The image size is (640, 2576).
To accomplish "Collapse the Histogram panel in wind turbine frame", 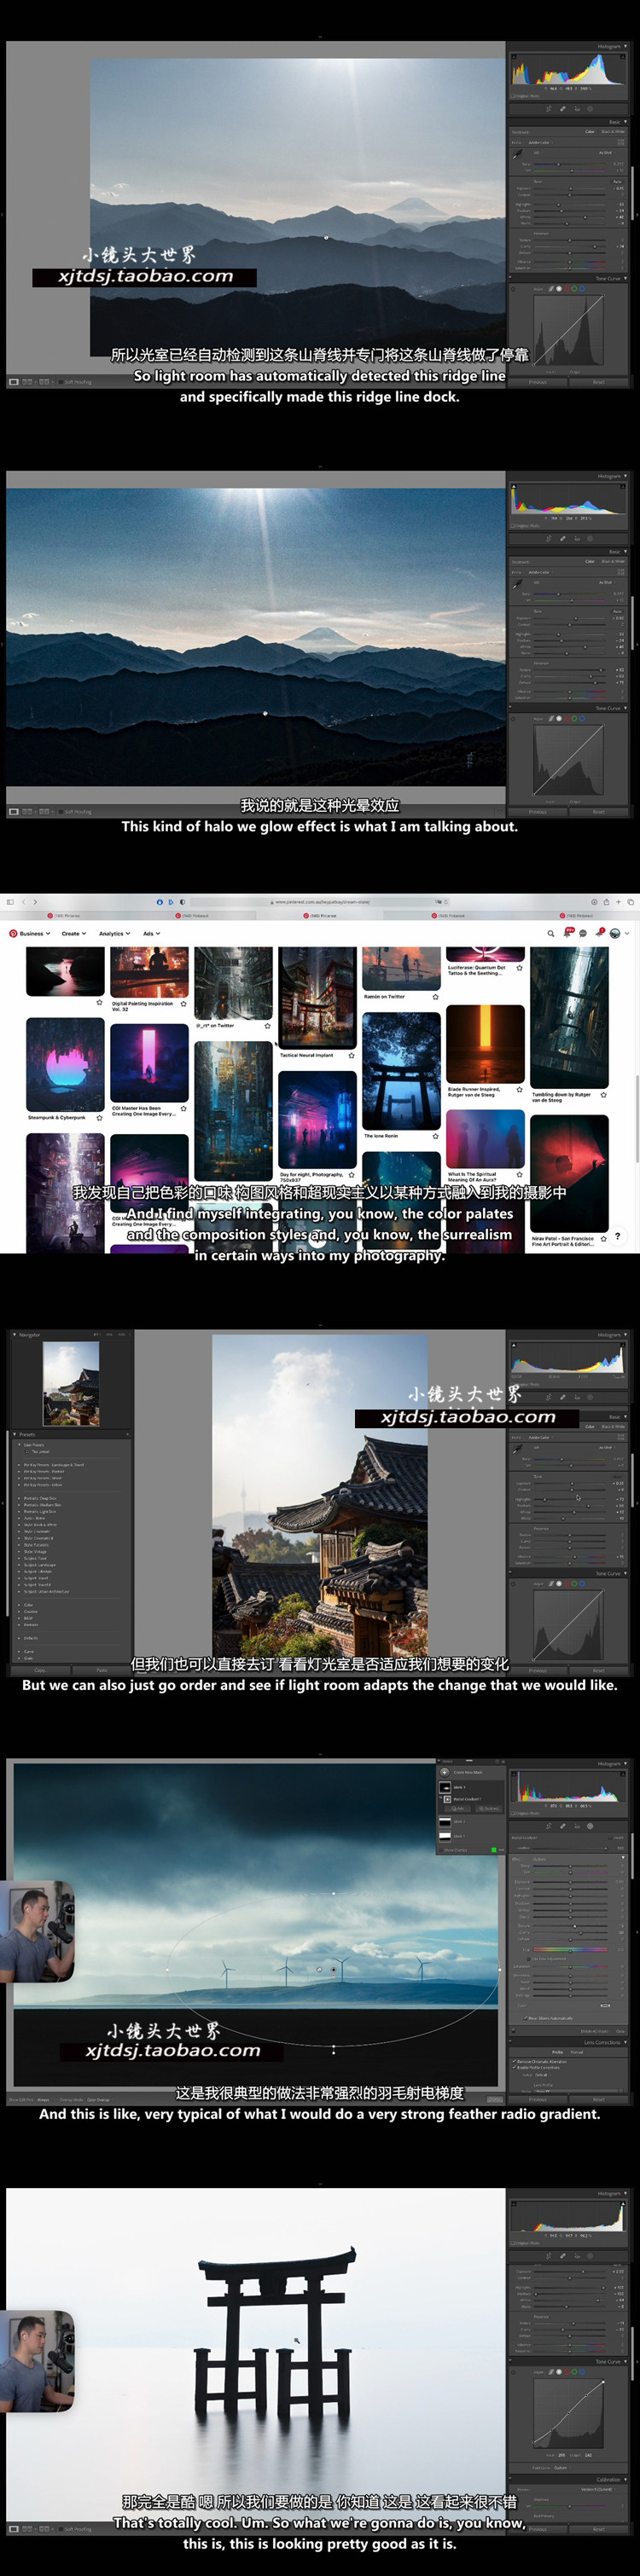I will coord(626,1764).
